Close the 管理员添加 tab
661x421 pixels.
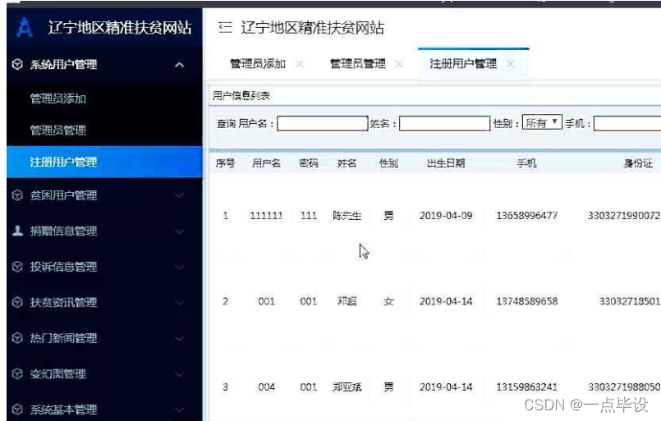click(300, 64)
